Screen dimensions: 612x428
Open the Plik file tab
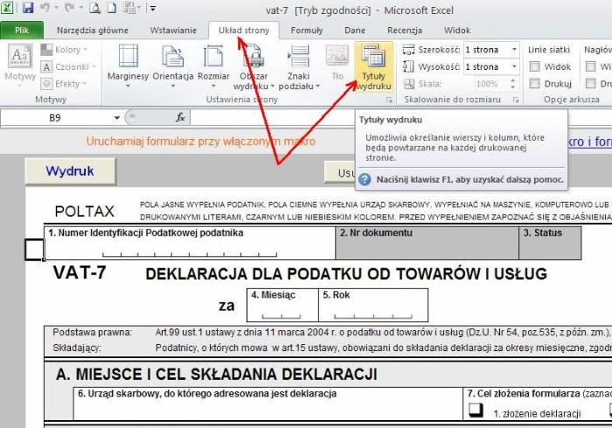(22, 31)
